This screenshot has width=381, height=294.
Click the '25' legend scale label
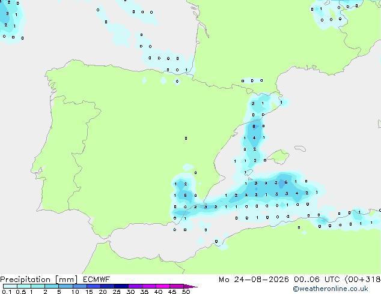click(117, 292)
